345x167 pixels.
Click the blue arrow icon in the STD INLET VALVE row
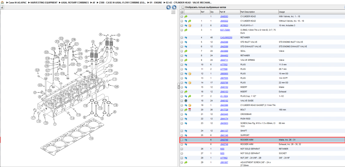(x=186, y=42)
